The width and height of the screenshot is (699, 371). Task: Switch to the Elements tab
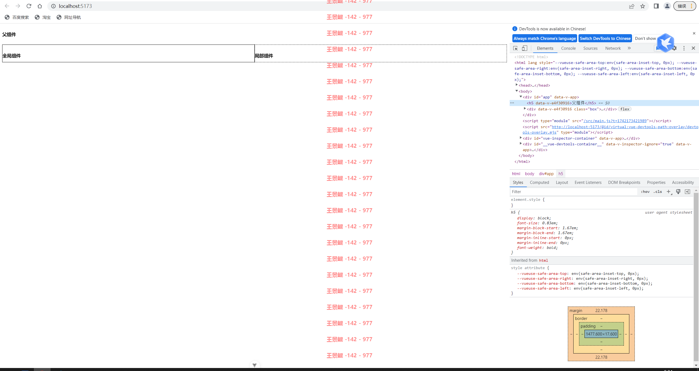[545, 48]
